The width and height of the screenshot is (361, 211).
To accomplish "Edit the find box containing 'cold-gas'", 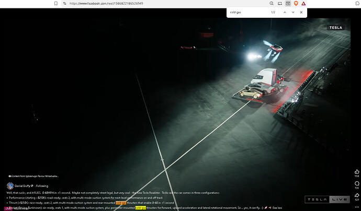I will (x=249, y=12).
